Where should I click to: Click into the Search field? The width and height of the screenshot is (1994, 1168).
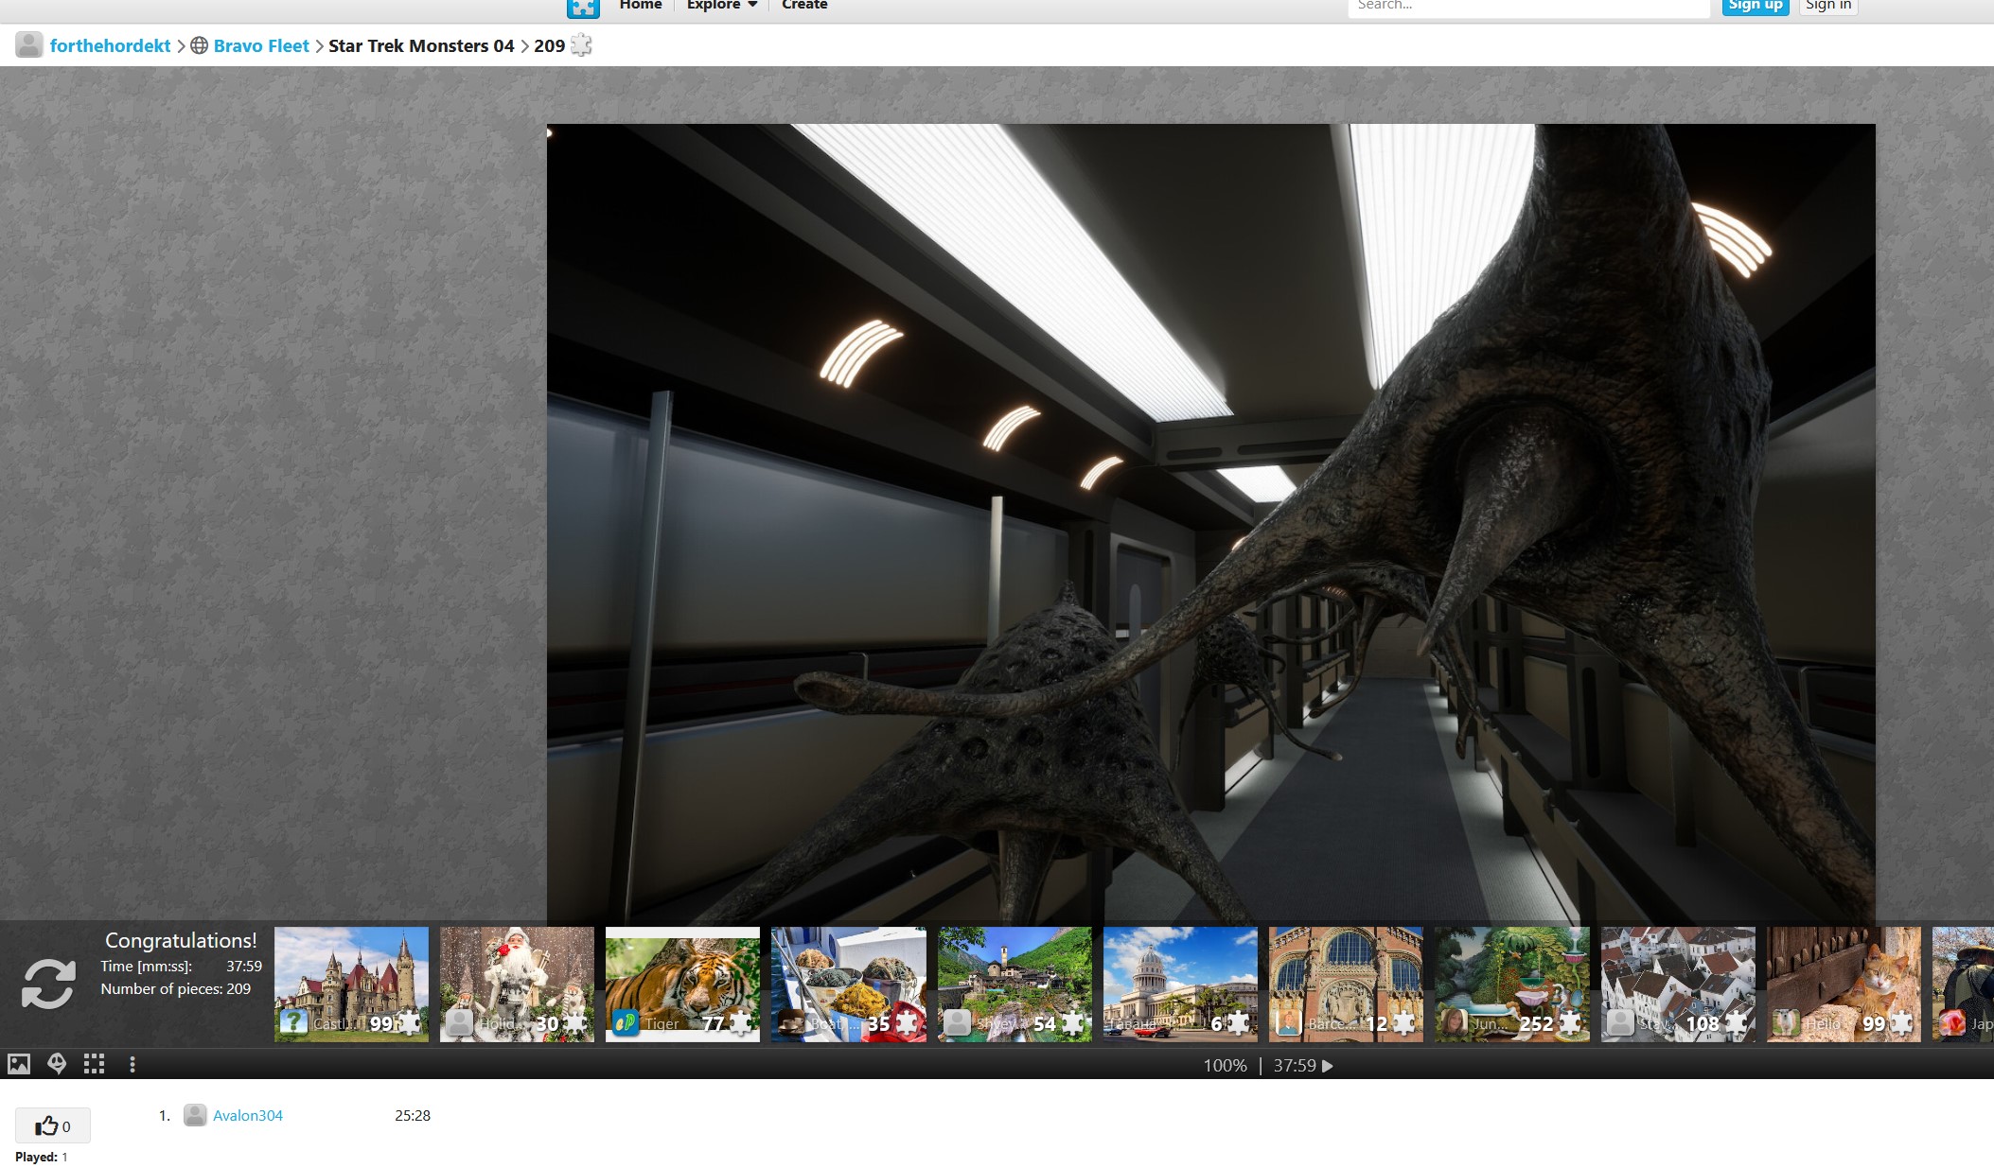1528,7
